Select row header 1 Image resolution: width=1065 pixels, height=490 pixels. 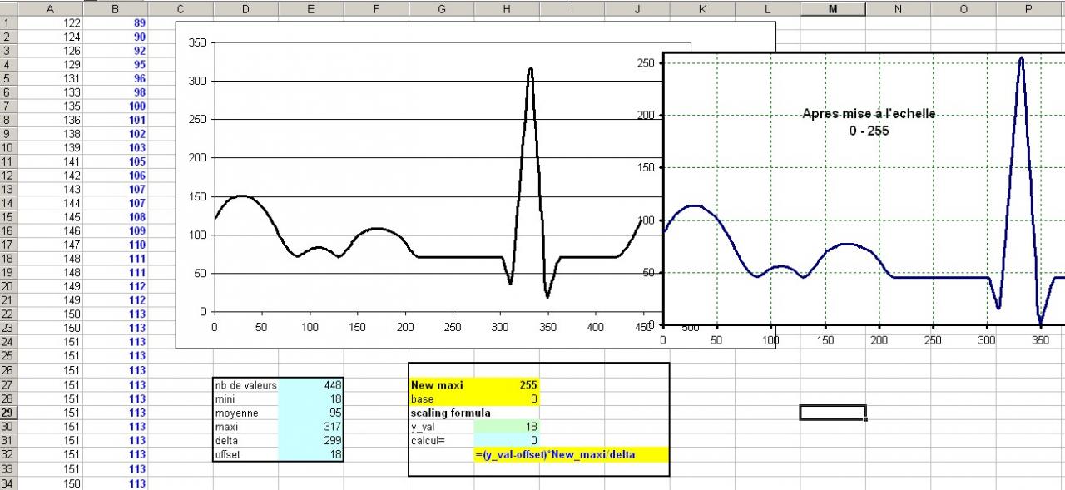(x=8, y=23)
